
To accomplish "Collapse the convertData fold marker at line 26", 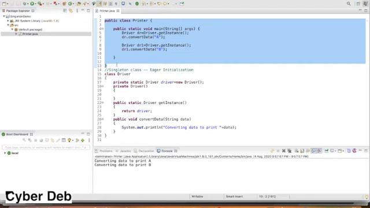I will (x=103, y=120).
